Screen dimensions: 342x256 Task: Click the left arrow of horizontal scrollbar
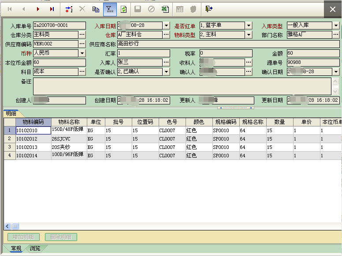coord(7,226)
